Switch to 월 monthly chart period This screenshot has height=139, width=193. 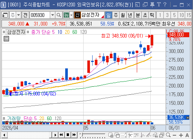click(x=123, y=15)
